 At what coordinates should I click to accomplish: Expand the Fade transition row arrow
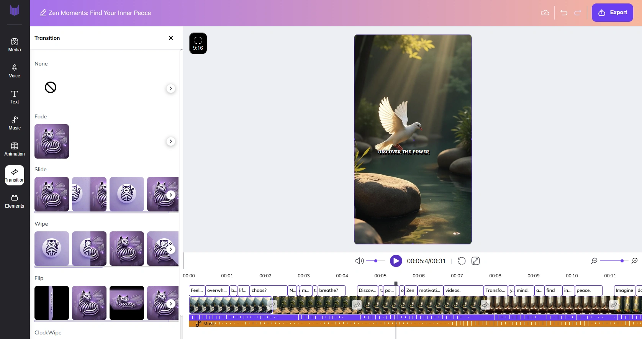tap(171, 141)
